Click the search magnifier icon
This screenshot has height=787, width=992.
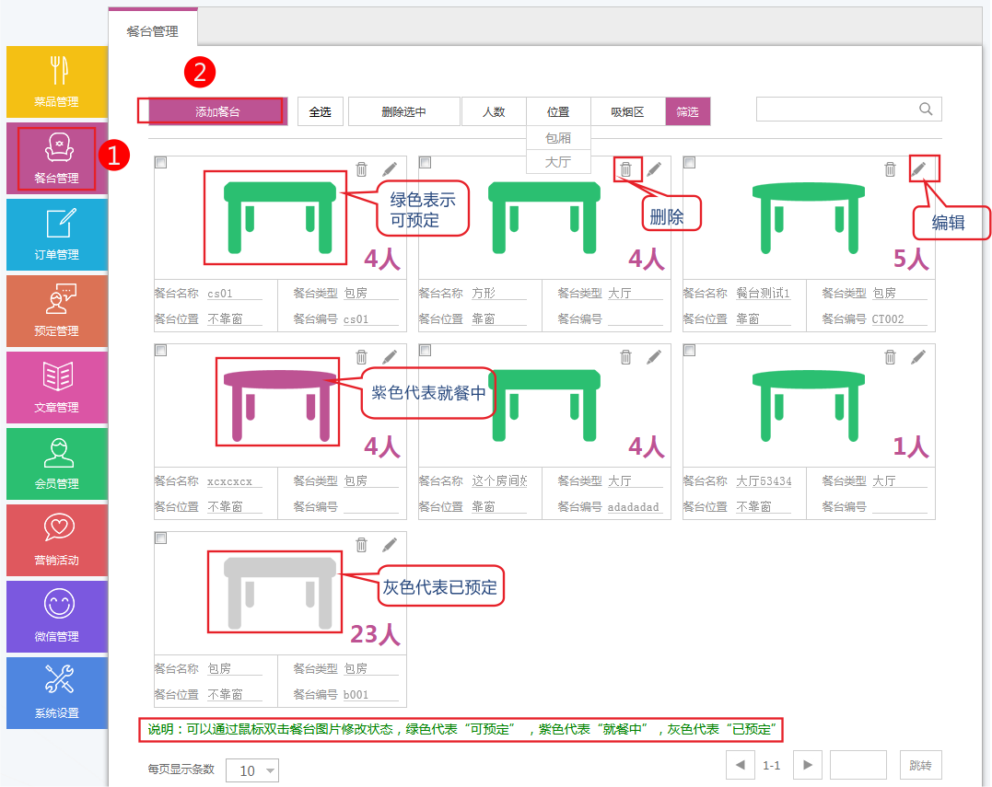926,110
